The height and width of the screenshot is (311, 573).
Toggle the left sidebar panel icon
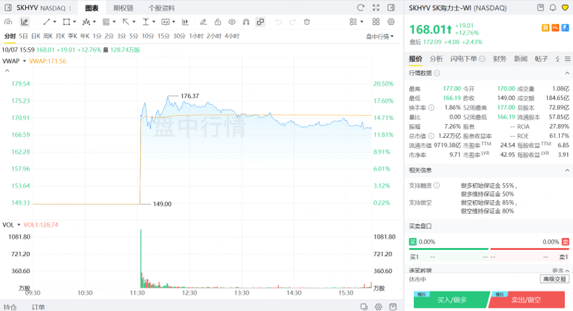(8, 8)
